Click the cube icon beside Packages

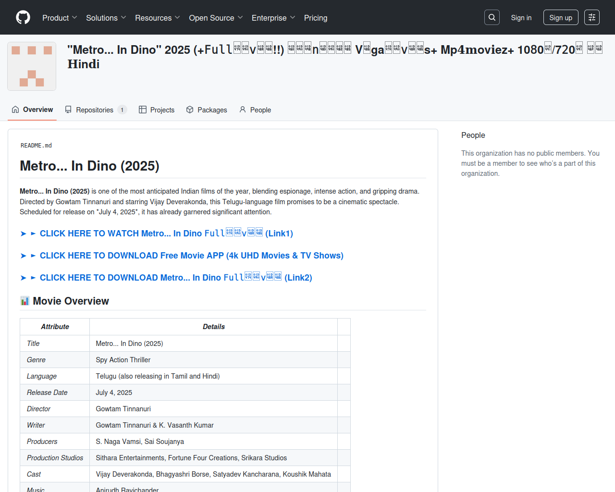[x=190, y=110]
